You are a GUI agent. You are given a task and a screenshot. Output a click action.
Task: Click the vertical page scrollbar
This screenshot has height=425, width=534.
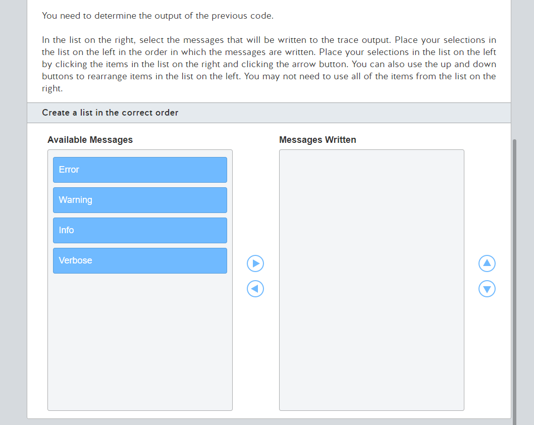515,282
